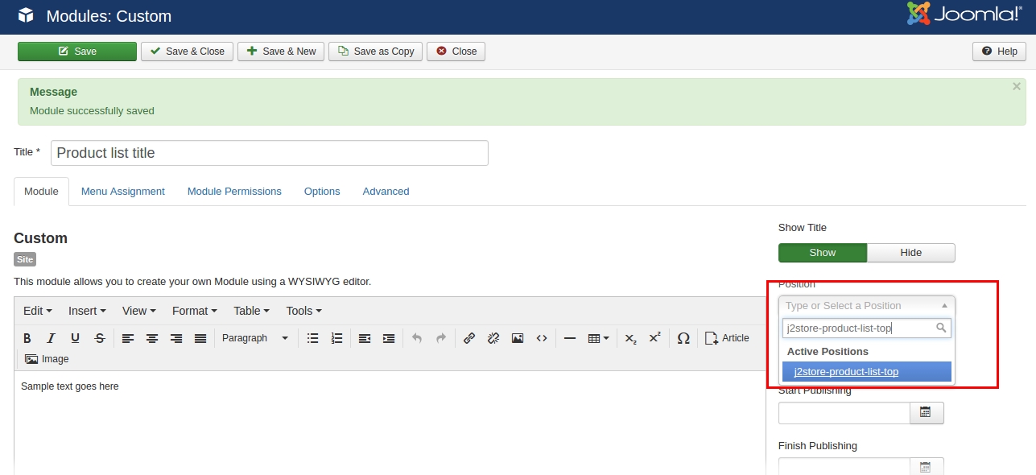Image resolution: width=1036 pixels, height=475 pixels.
Task: Set Show Title to Show
Action: coord(822,253)
